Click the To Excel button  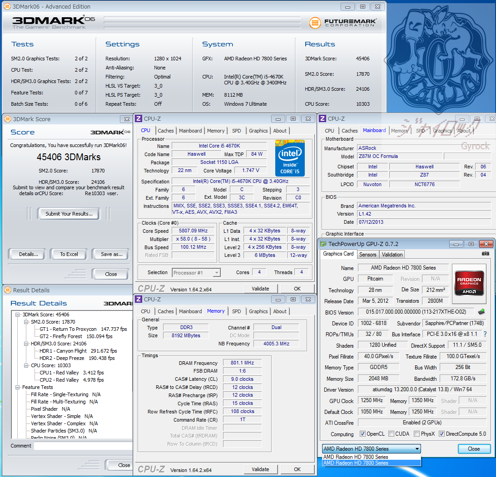pos(69,254)
